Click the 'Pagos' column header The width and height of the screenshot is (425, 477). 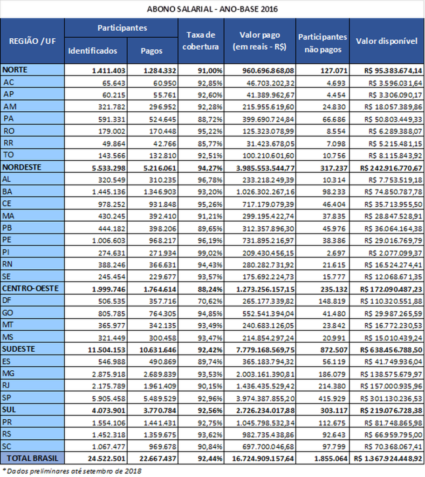point(152,51)
